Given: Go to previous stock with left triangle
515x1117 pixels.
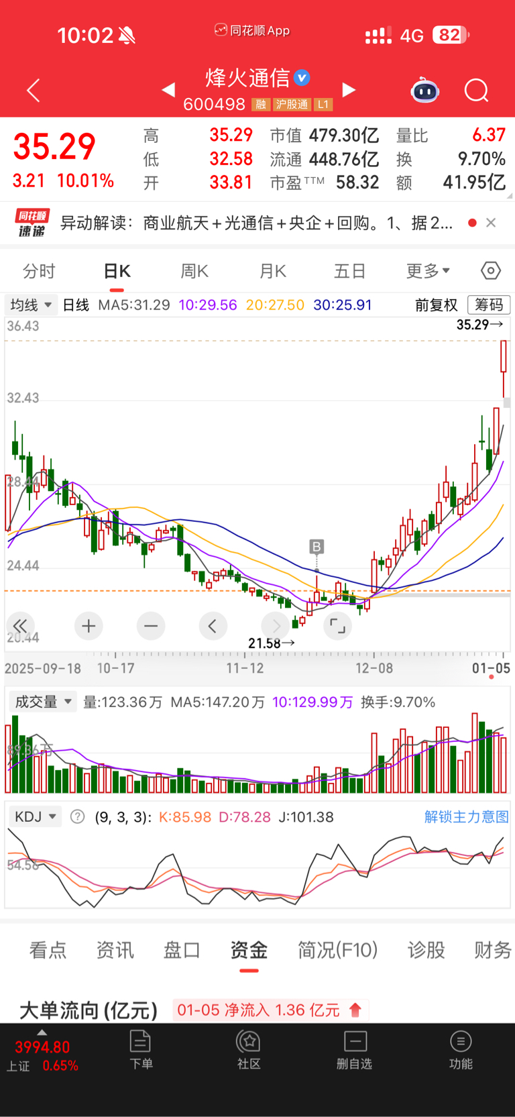Looking at the screenshot, I should click(168, 89).
